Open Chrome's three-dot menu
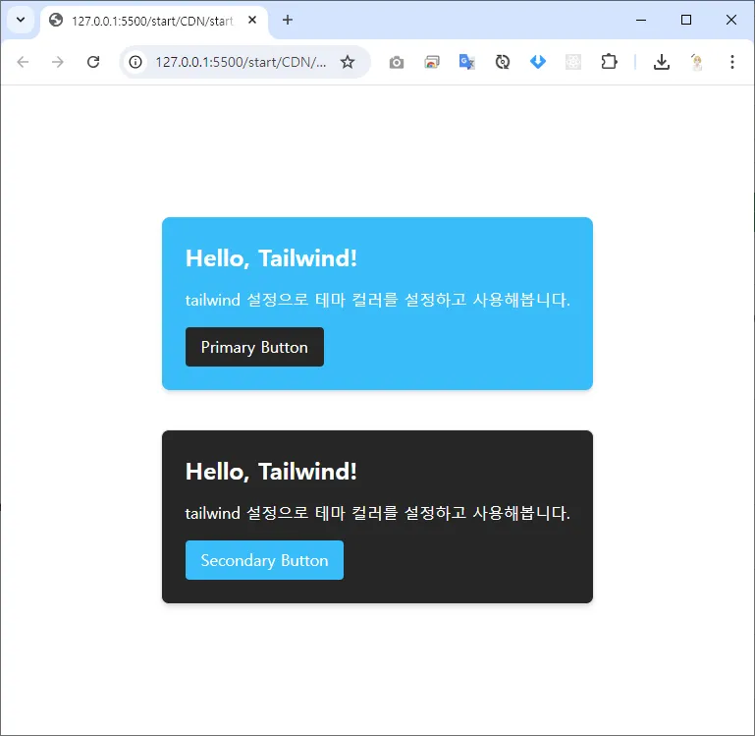This screenshot has height=736, width=755. [731, 62]
